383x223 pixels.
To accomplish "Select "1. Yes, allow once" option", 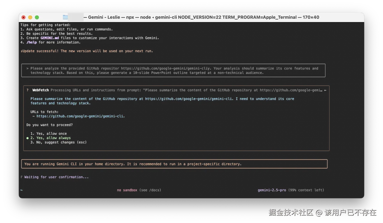I will [48, 133].
